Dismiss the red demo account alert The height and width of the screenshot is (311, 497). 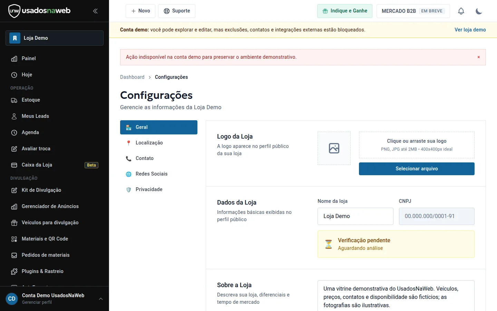[479, 57]
